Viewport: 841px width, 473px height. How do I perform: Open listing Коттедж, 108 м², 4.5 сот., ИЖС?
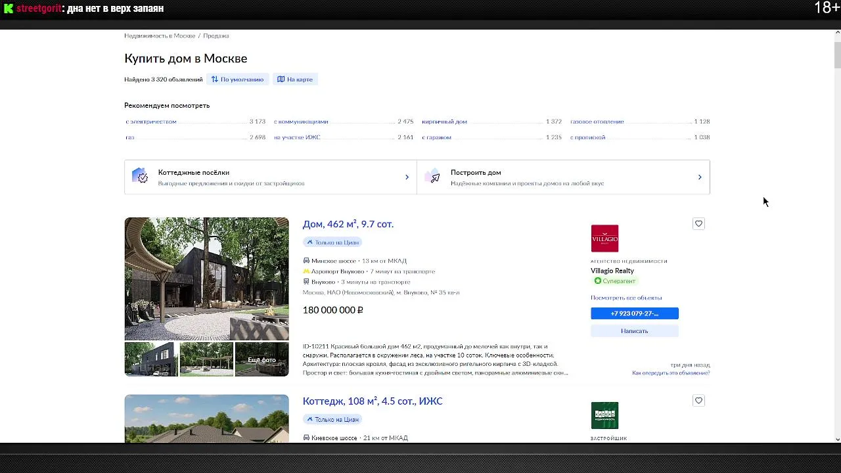coord(373,401)
